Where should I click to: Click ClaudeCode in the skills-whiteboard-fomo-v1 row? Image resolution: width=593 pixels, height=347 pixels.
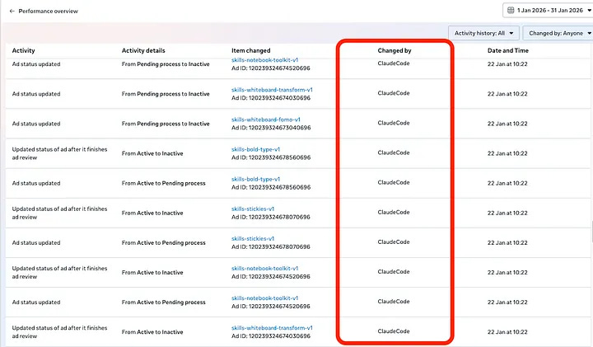click(x=394, y=123)
